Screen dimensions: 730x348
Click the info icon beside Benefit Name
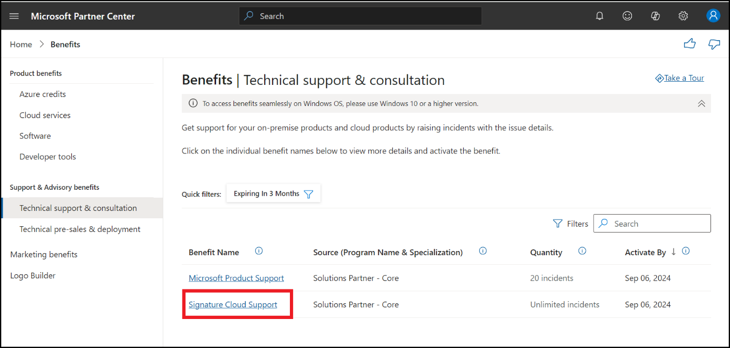coord(259,251)
